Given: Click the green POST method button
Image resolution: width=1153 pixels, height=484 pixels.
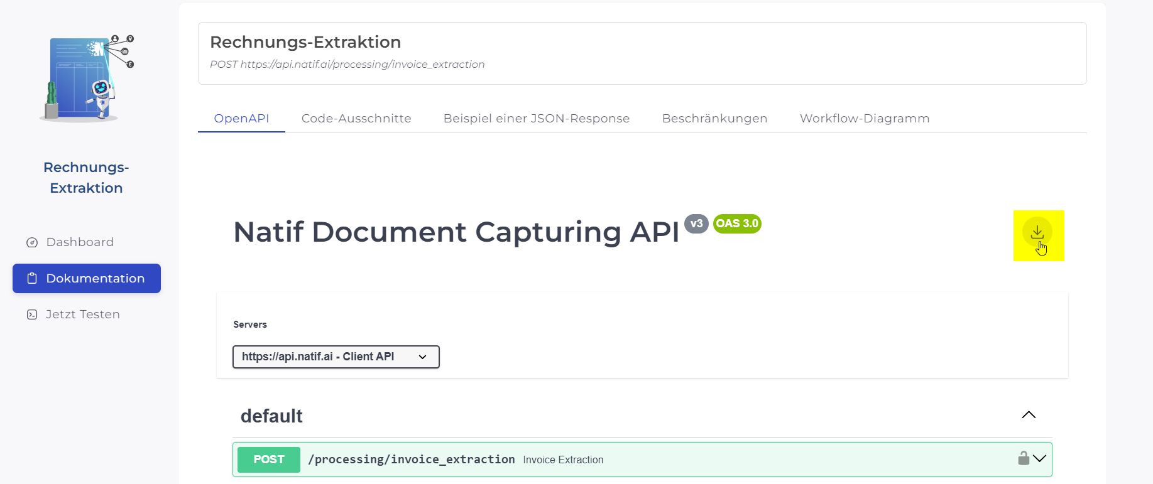Looking at the screenshot, I should coord(269,460).
